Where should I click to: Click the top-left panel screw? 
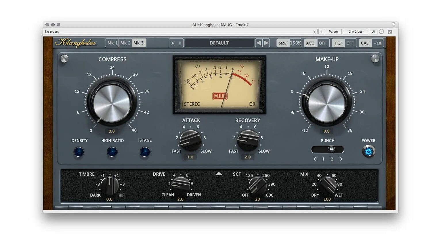pos(64,59)
